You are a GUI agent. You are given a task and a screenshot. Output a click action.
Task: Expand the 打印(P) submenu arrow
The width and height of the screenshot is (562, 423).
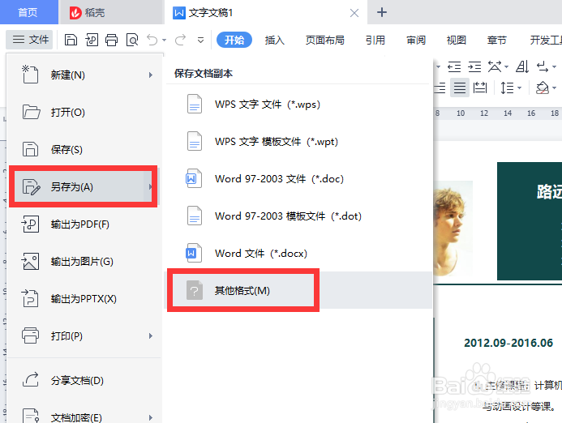click(x=151, y=336)
